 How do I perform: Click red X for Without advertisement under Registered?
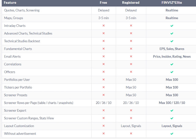(x=131, y=133)
